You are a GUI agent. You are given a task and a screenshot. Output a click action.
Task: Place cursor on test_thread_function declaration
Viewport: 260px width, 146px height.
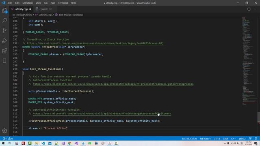tap(45, 69)
